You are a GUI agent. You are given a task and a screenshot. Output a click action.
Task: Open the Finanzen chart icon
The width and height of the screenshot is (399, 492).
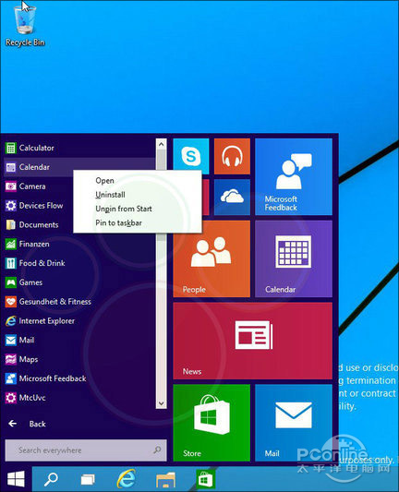pyautogui.click(x=11, y=244)
